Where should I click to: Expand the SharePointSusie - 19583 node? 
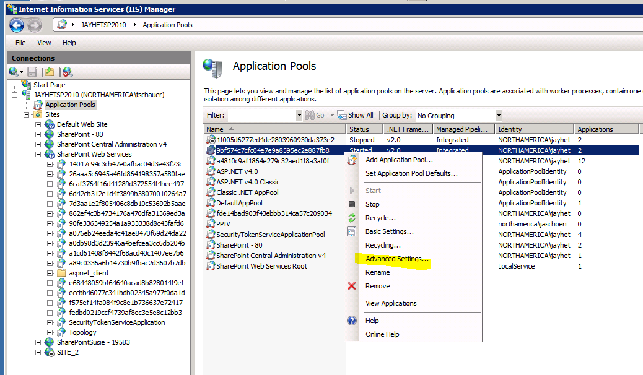pos(38,342)
